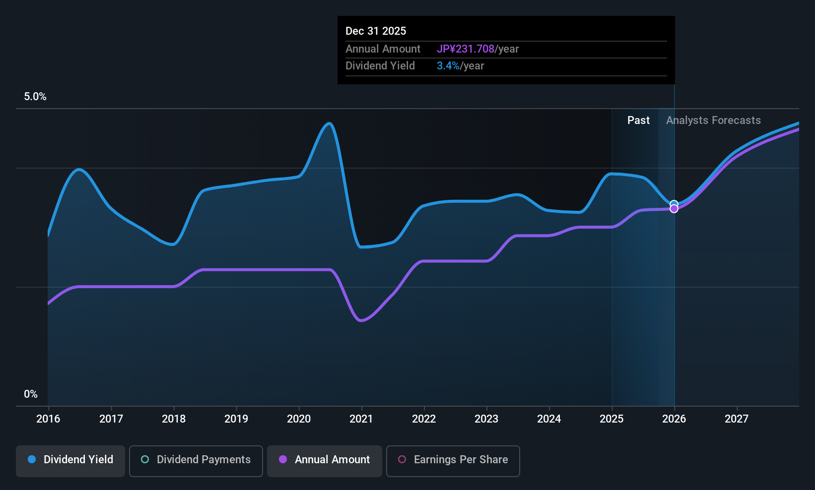Viewport: 815px width, 490px height.
Task: Click the Dec 31 2025 tooltip date
Action: tap(376, 31)
